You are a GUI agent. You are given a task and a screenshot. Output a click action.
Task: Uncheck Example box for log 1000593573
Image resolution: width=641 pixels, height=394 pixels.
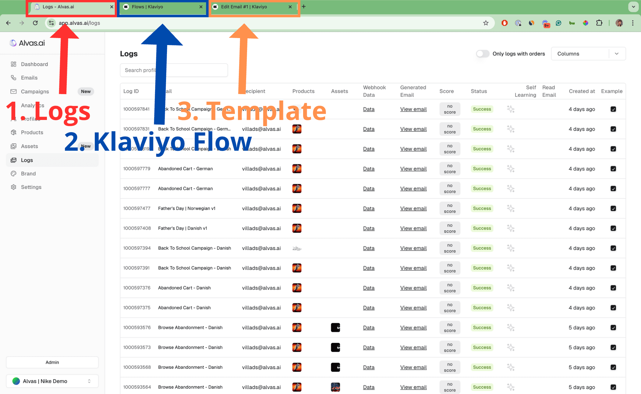pos(613,347)
